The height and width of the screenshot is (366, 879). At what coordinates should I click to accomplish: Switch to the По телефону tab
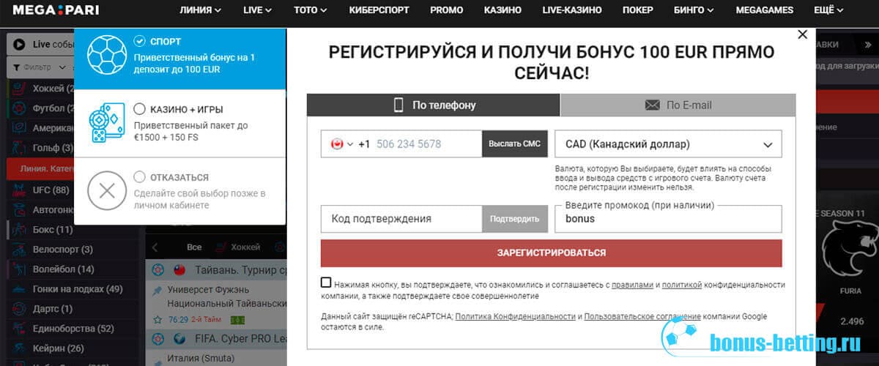tap(434, 105)
